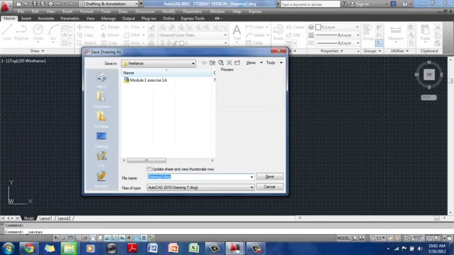Toggle Polar Tracking in the status bar

tap(85, 238)
